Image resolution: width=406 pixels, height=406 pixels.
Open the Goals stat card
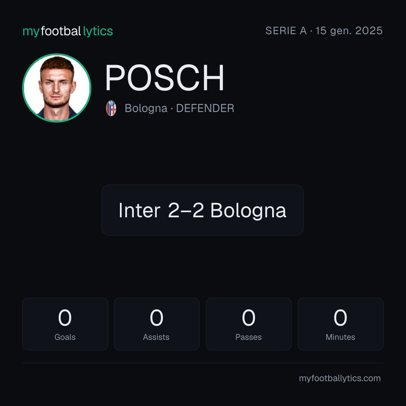(x=65, y=324)
